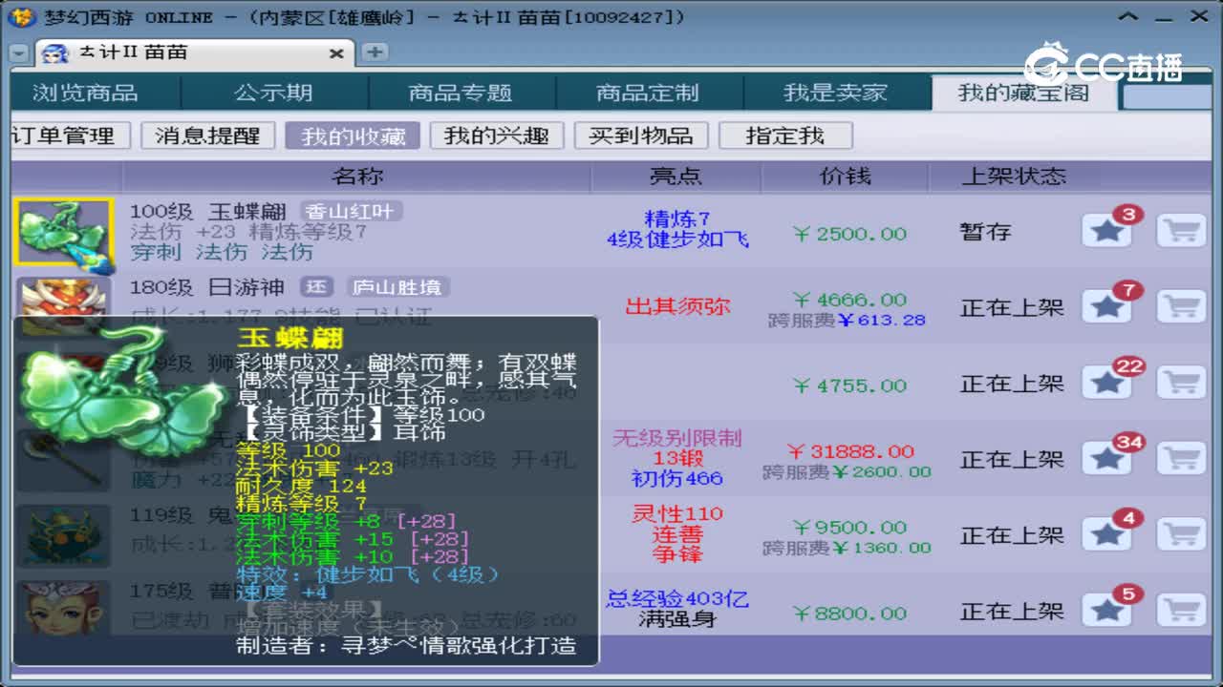The image size is (1223, 687).
Task: Click the 玉蝶翩 item thumbnail
Action: coord(64,232)
